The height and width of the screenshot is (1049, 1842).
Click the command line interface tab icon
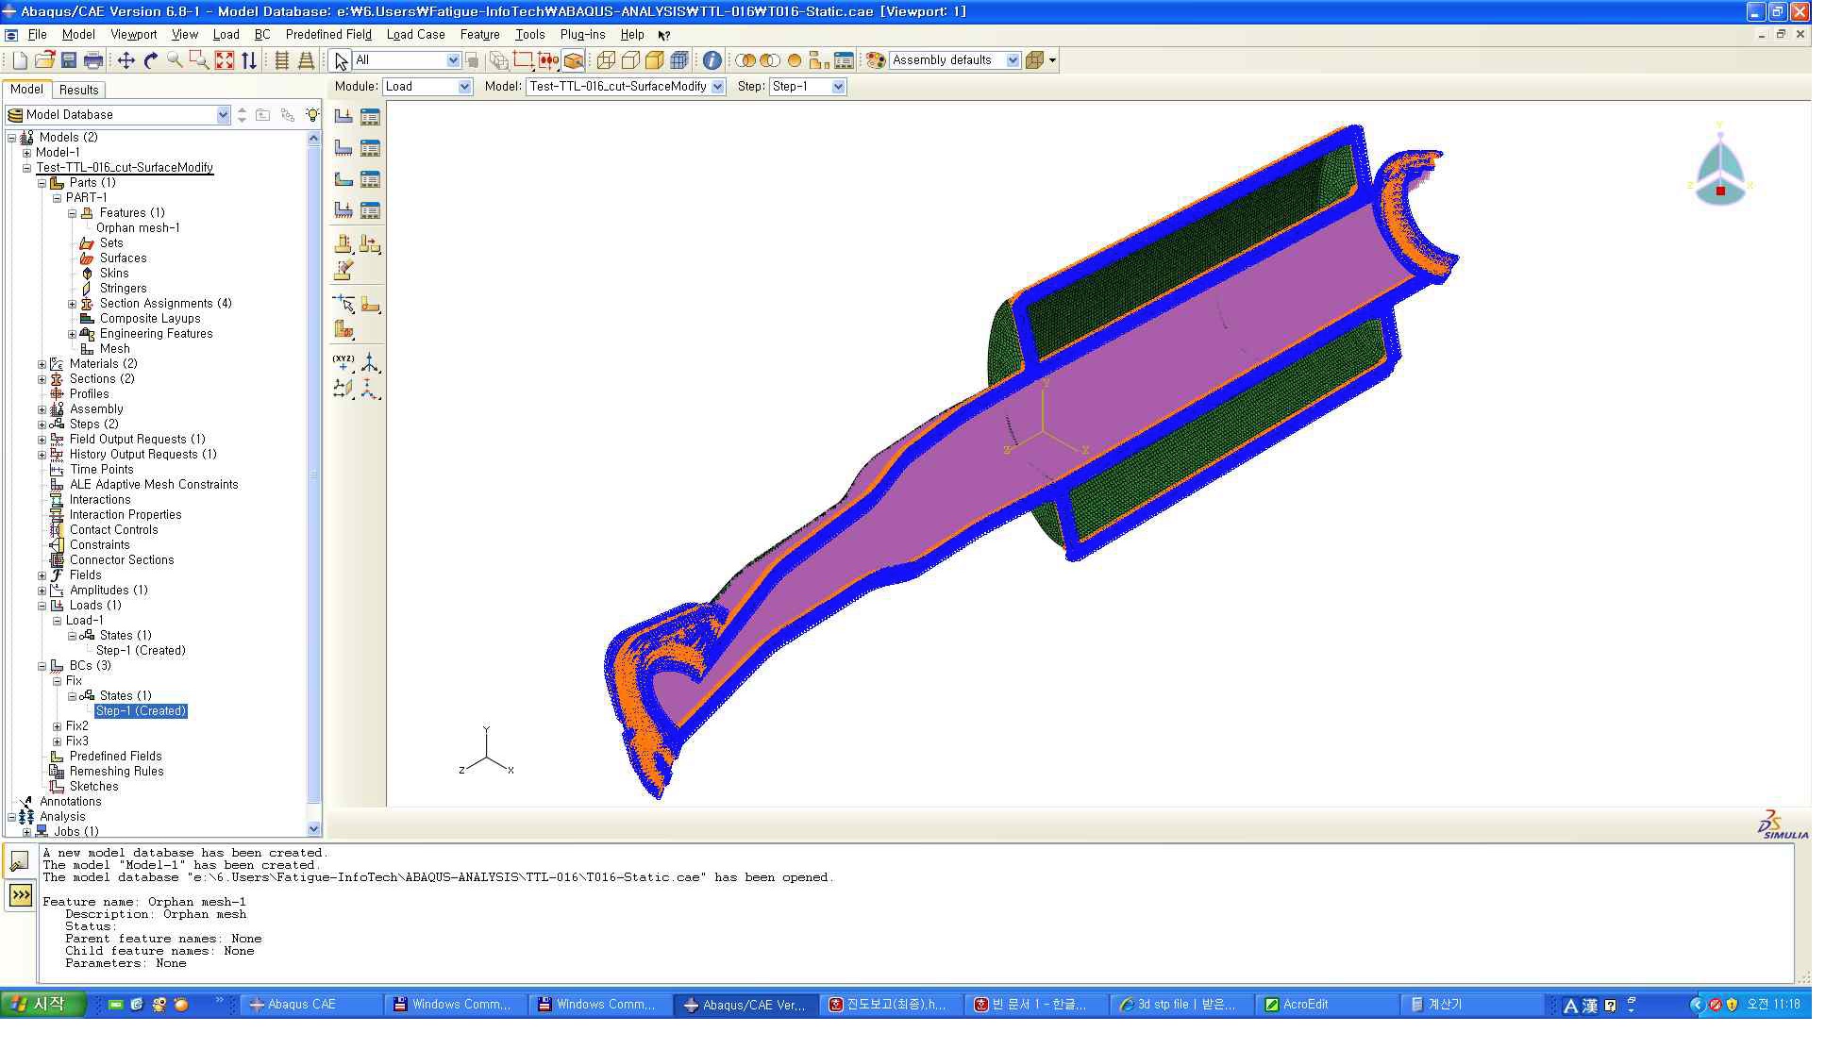click(x=20, y=895)
